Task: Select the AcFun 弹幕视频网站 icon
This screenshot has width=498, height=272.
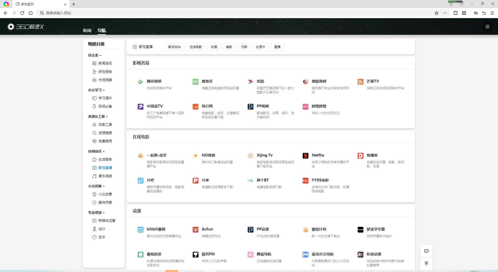Action: coord(196,229)
